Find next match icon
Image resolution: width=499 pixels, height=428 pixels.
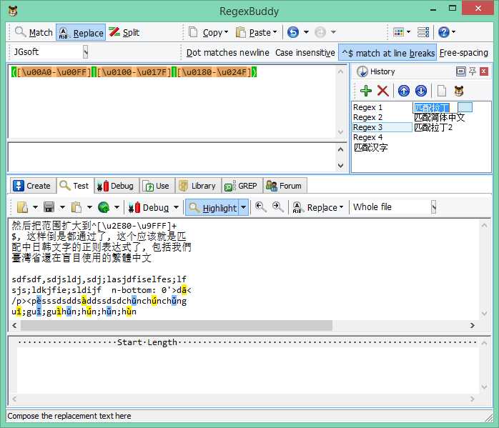point(278,207)
